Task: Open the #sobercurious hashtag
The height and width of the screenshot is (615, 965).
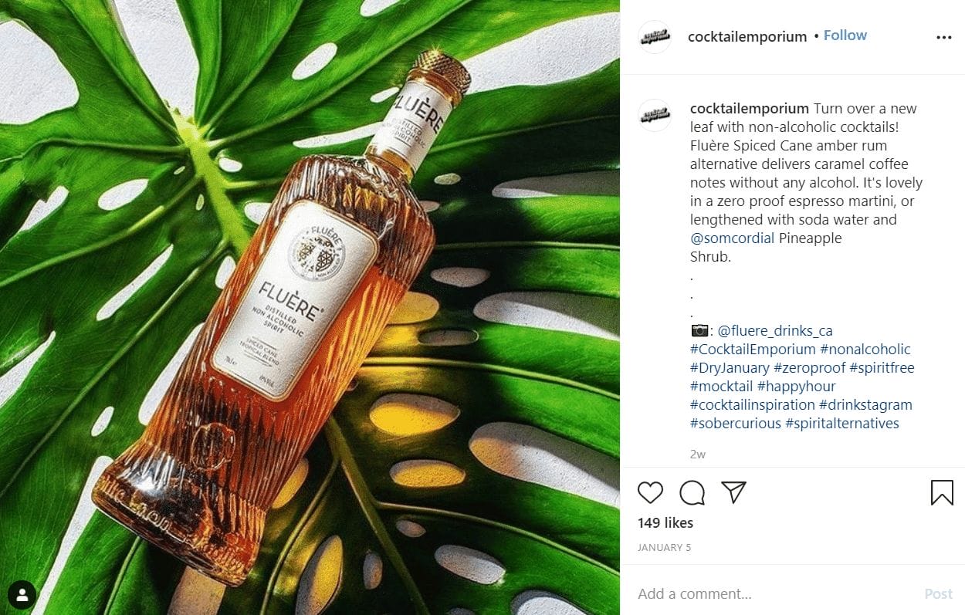Action: (735, 424)
